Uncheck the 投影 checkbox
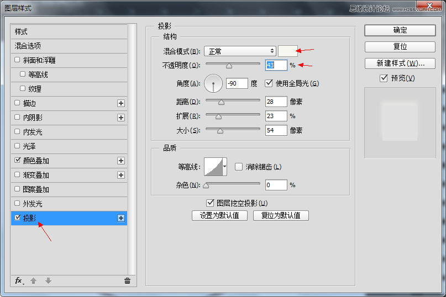Image resolution: width=446 pixels, height=297 pixels. [17, 218]
